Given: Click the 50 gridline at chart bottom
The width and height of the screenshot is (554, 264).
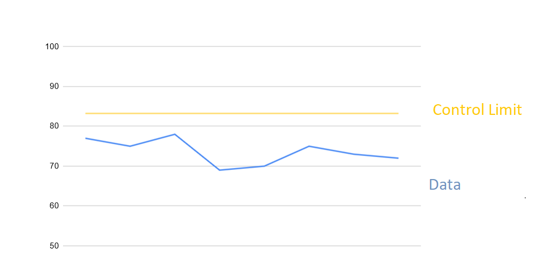Looking at the screenshot, I should 242,246.
